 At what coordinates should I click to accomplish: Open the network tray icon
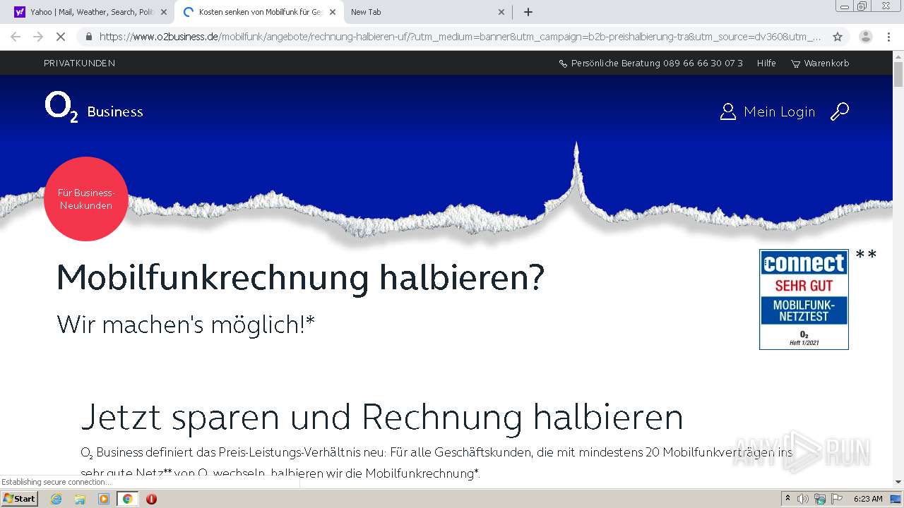point(820,499)
